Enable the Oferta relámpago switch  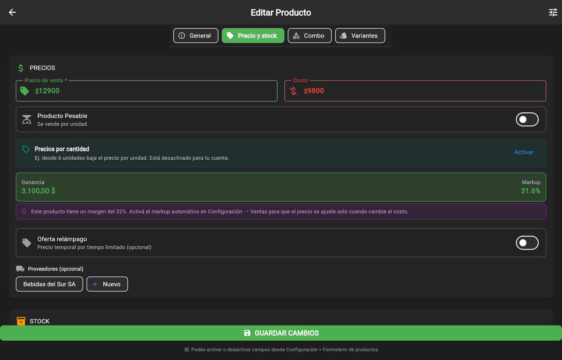coord(527,243)
